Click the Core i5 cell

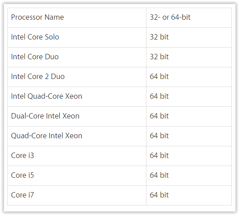[77, 176]
